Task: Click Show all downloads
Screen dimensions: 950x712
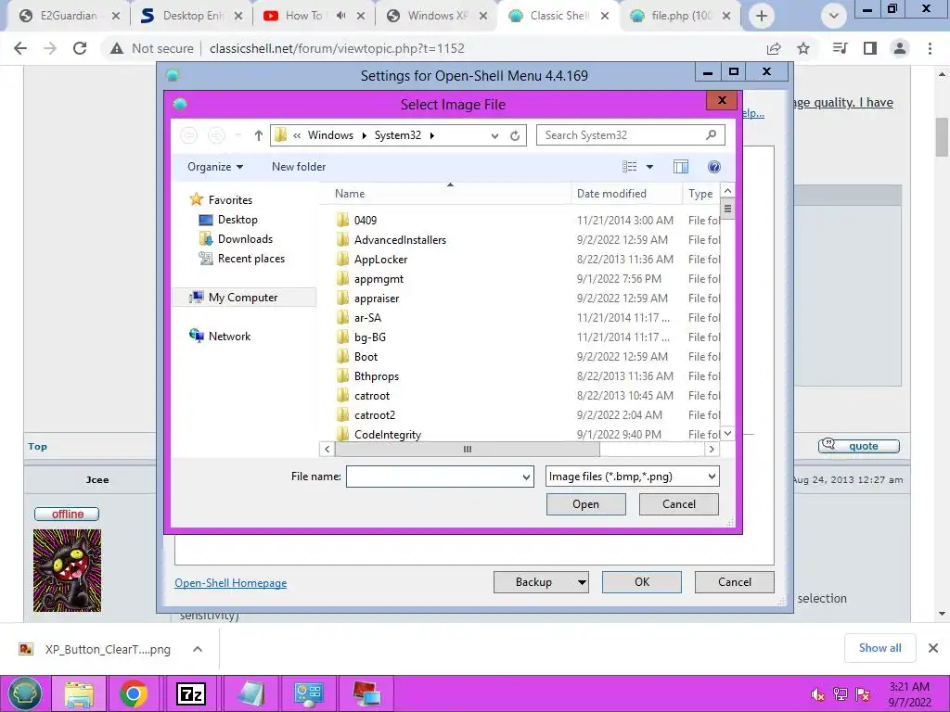Action: click(879, 648)
